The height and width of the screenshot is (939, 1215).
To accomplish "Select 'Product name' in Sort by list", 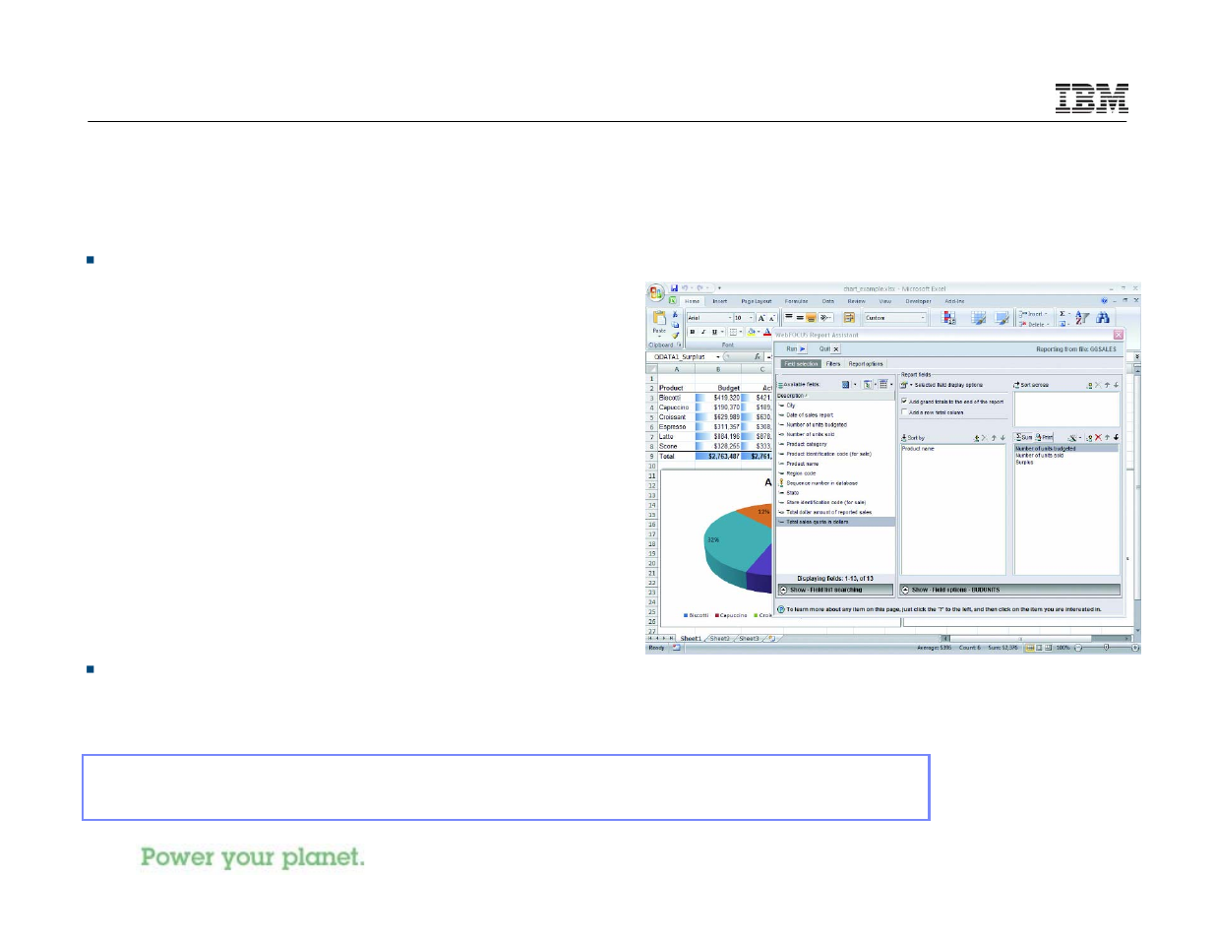I will [x=918, y=448].
